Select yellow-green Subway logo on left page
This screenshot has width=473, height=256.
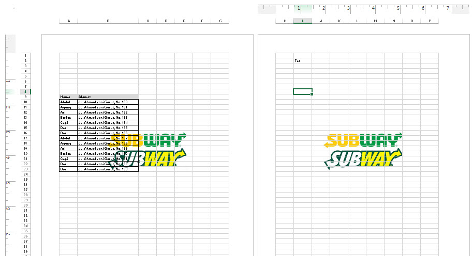pos(147,140)
